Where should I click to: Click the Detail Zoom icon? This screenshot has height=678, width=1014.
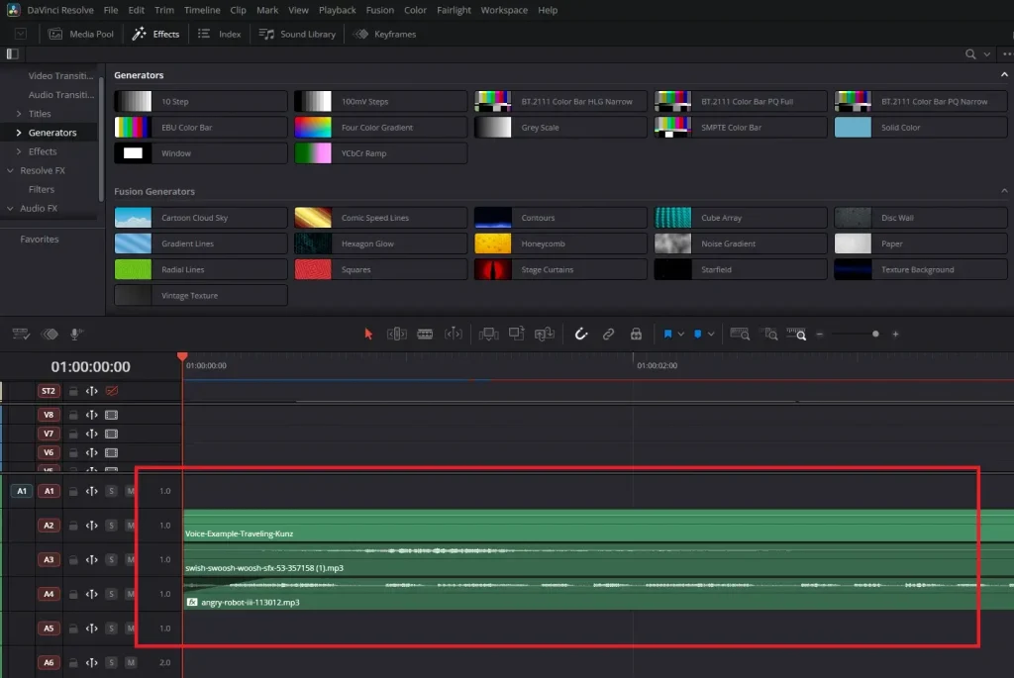(770, 335)
